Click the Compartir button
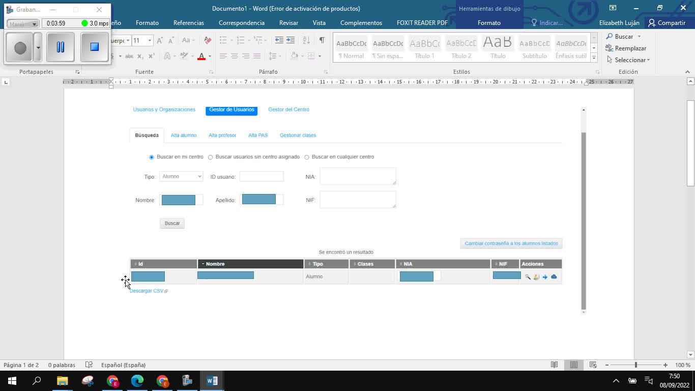The height and width of the screenshot is (391, 695). click(x=667, y=23)
